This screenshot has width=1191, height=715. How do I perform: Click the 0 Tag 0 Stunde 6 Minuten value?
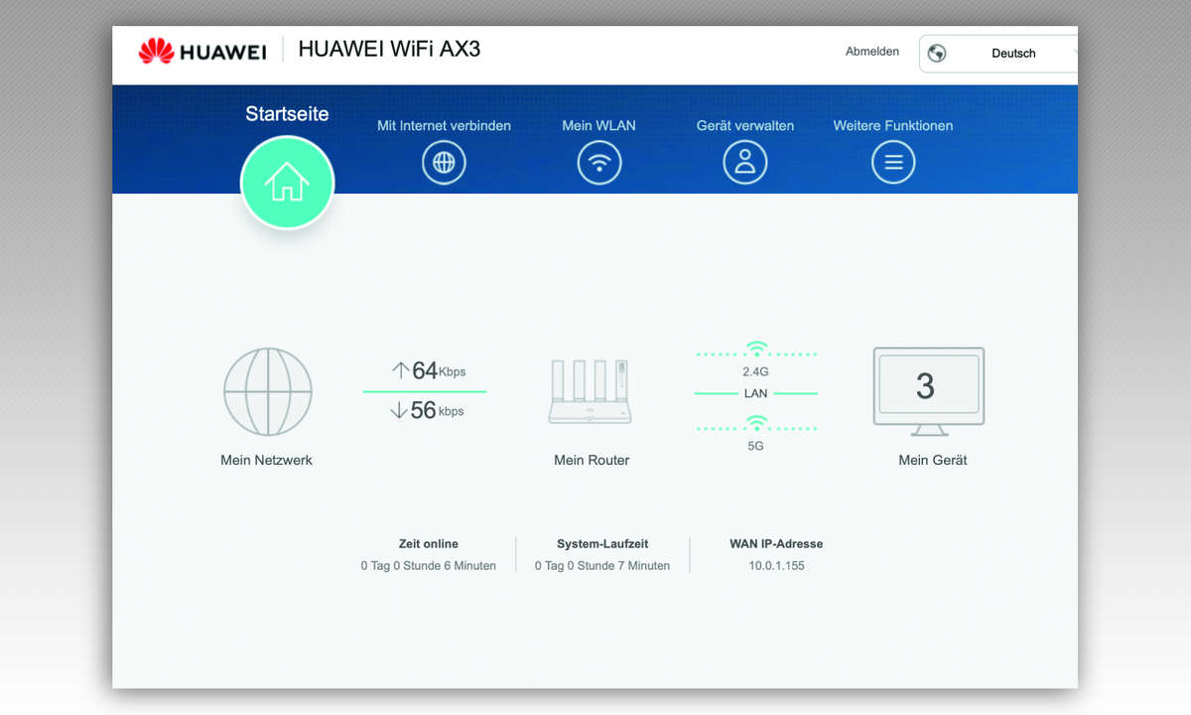[x=429, y=566]
